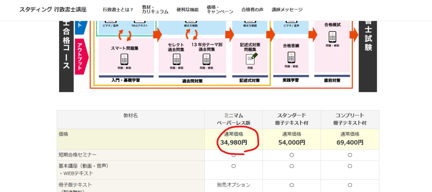Click the notepad pencil icon under 記述式対策問題集
Image resolution: width=432 pixels, height=192 pixels.
(252, 59)
